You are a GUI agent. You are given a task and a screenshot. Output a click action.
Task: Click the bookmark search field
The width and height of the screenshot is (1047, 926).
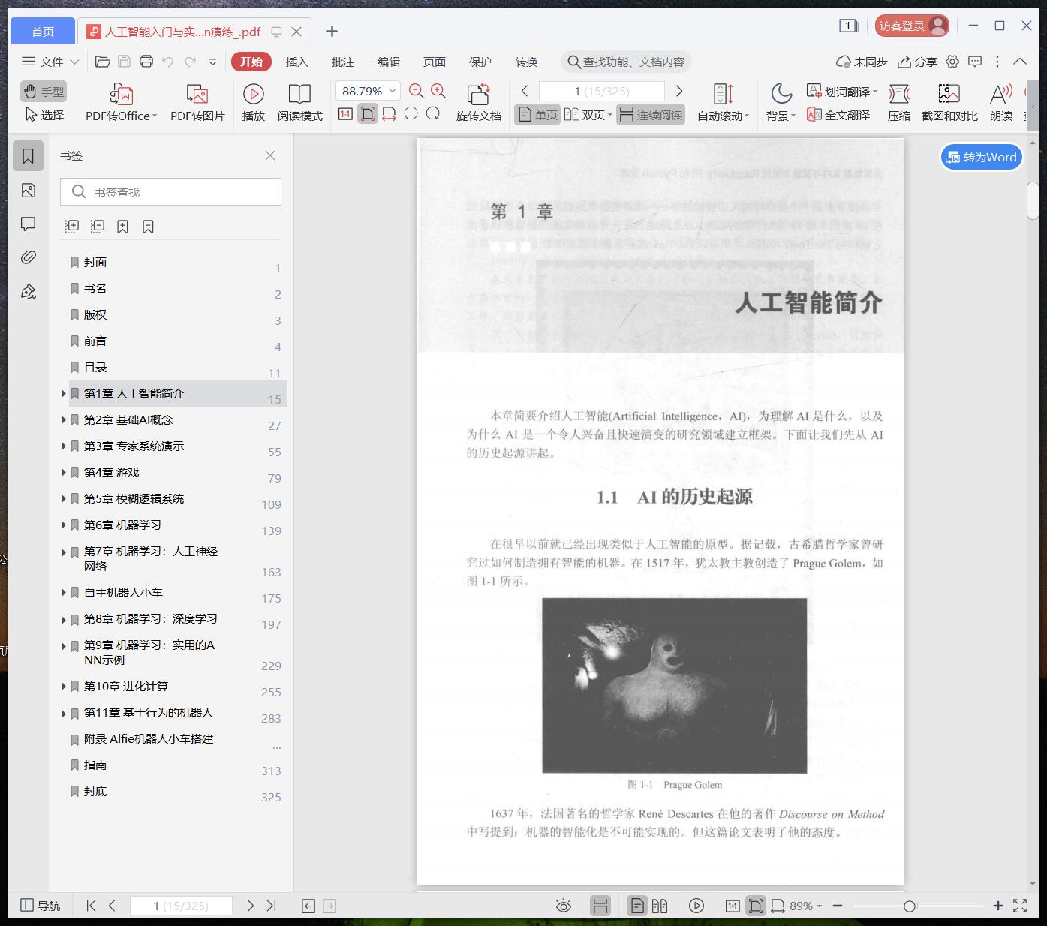coord(170,192)
